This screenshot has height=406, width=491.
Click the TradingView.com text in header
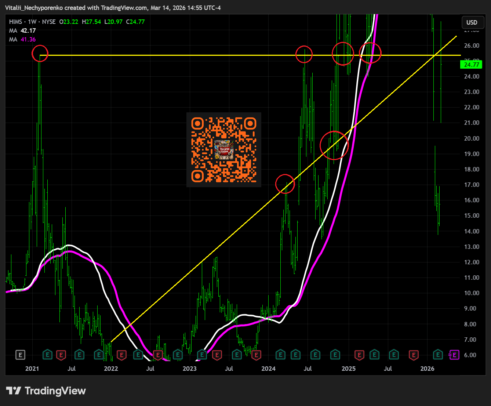[x=124, y=8]
